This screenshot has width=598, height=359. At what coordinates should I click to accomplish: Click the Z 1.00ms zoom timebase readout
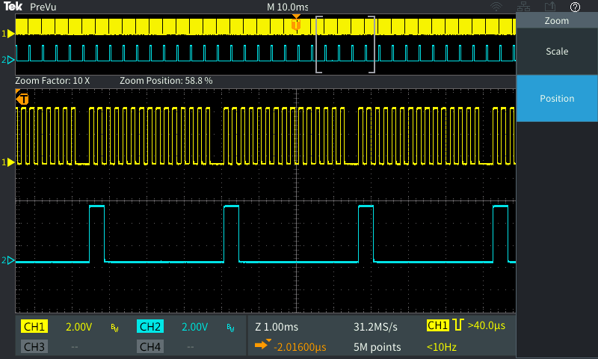tap(277, 327)
